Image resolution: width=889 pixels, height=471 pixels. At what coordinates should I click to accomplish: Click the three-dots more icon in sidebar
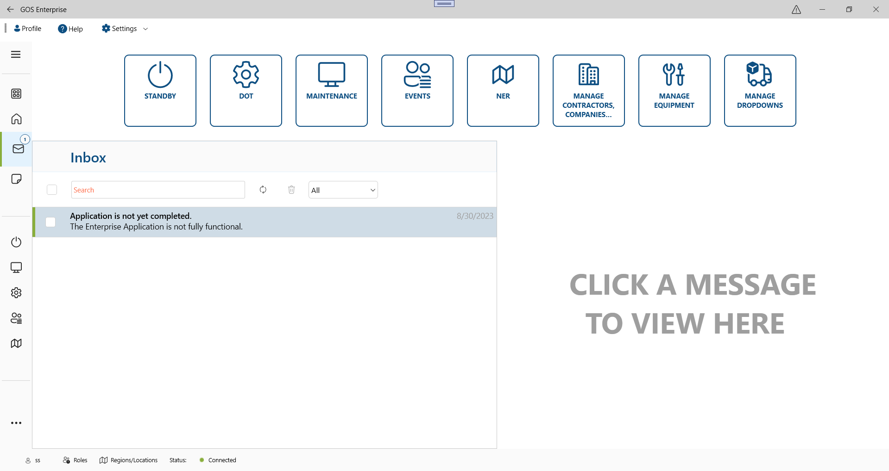coord(16,423)
